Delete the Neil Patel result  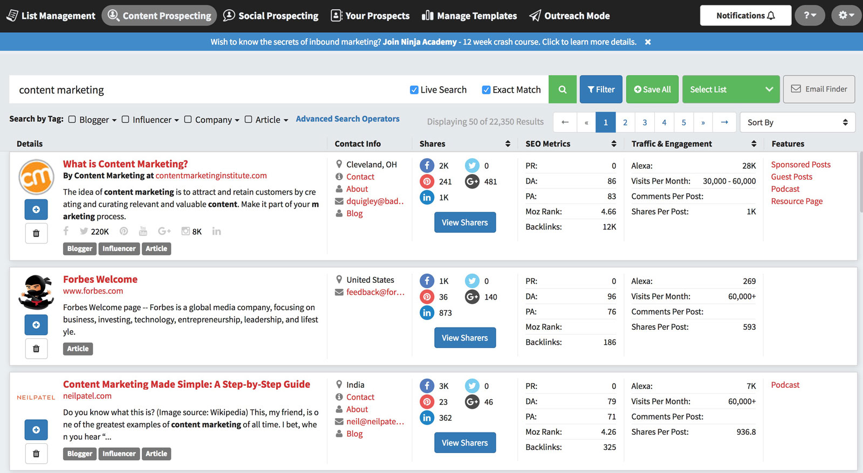(x=36, y=454)
